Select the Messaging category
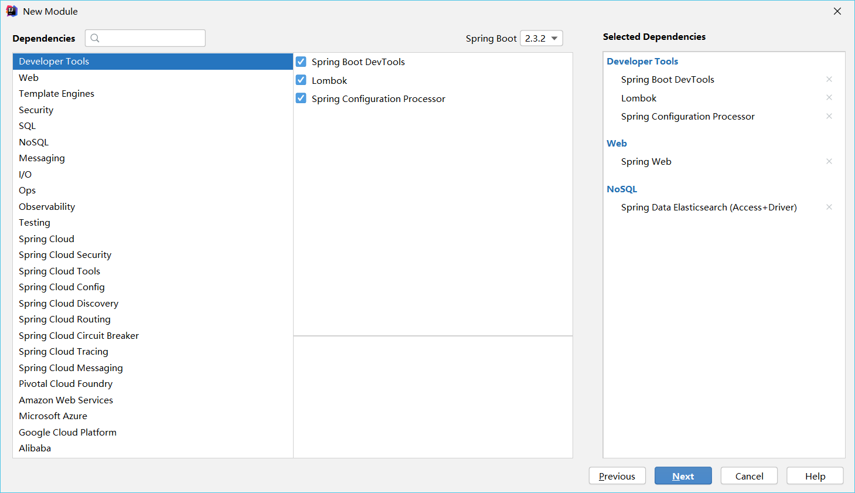Image resolution: width=855 pixels, height=493 pixels. 153,158
